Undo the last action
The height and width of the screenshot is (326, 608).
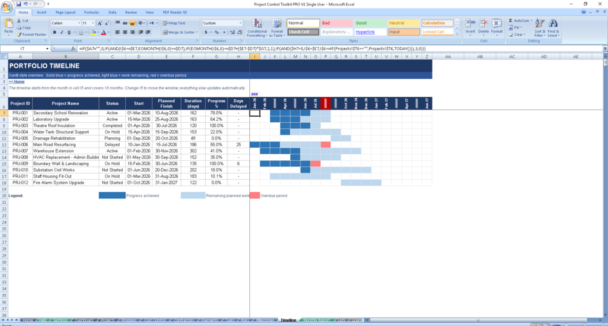[25, 4]
